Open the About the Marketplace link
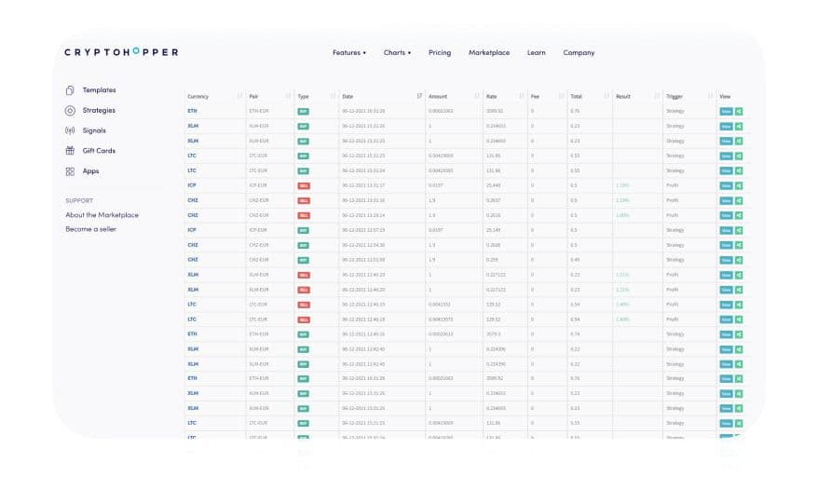Image resolution: width=818 pixels, height=503 pixels. 102,215
